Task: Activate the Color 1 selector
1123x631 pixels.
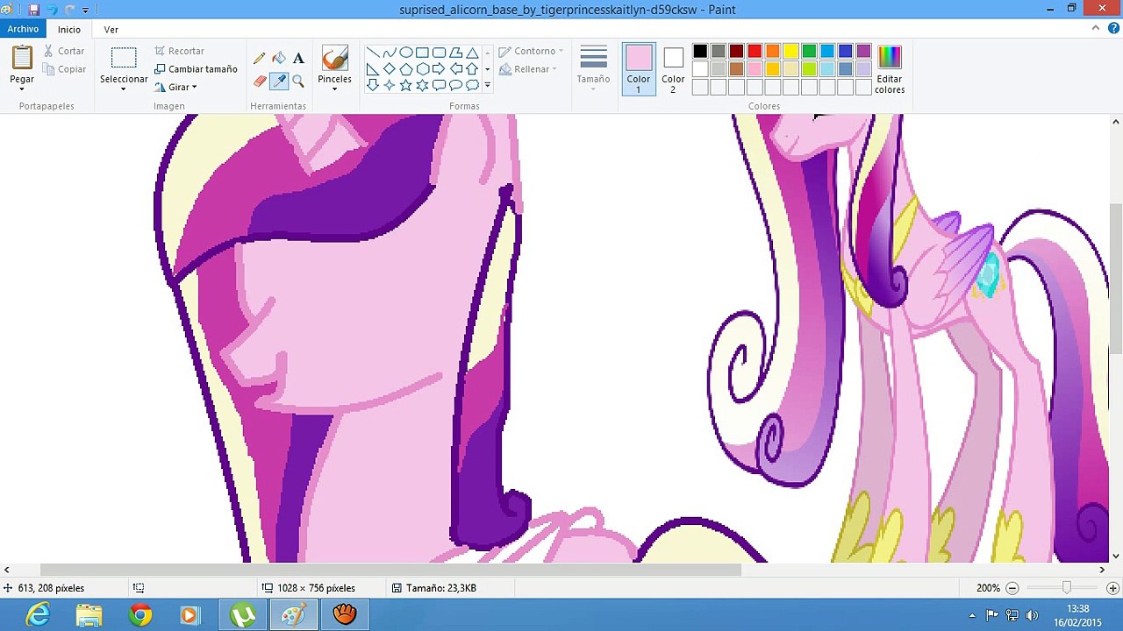Action: point(639,69)
